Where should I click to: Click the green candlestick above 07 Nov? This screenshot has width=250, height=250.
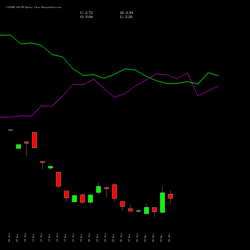pyautogui.click(x=18, y=146)
